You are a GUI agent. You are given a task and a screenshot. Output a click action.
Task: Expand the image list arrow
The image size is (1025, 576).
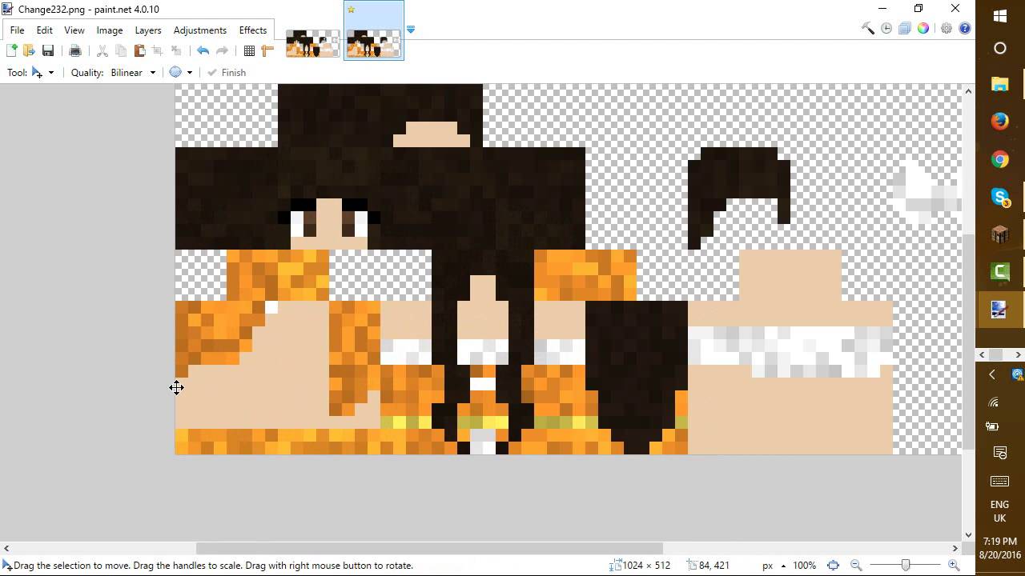tap(411, 30)
